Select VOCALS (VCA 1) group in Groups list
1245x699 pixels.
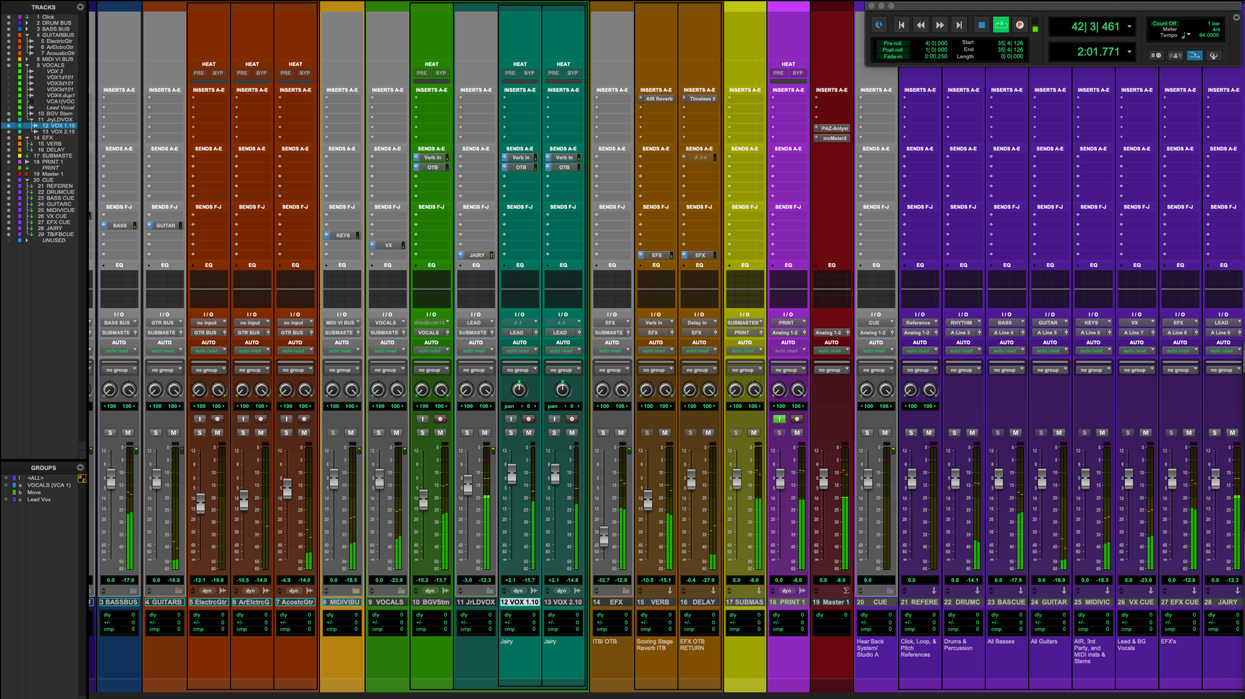click(49, 485)
